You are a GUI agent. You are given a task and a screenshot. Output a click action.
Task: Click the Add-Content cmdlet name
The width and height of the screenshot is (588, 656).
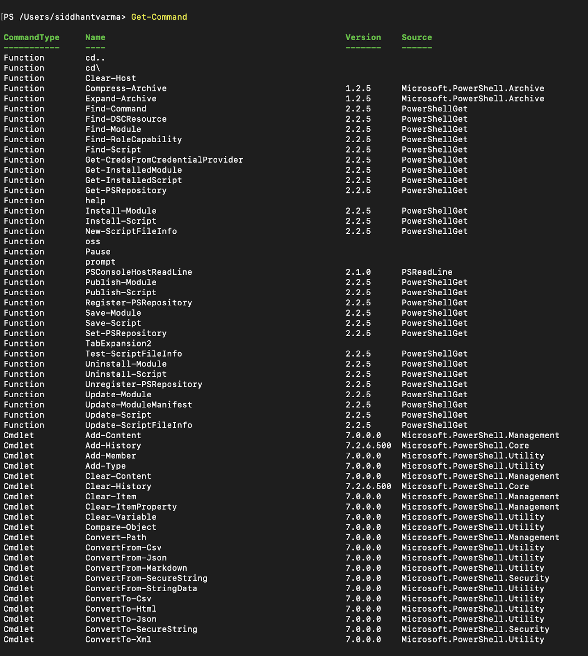tap(113, 435)
